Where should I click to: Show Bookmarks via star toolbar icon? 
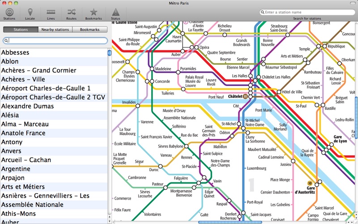(x=94, y=12)
